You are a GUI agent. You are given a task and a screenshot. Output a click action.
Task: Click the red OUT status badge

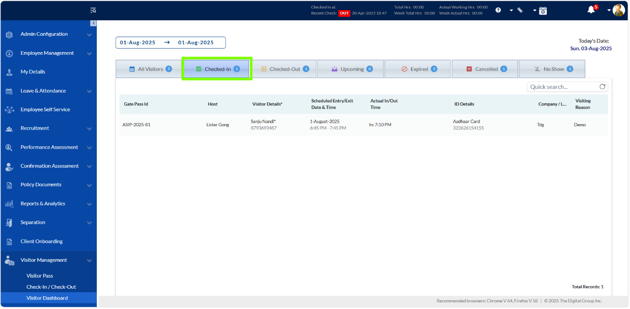coord(344,13)
